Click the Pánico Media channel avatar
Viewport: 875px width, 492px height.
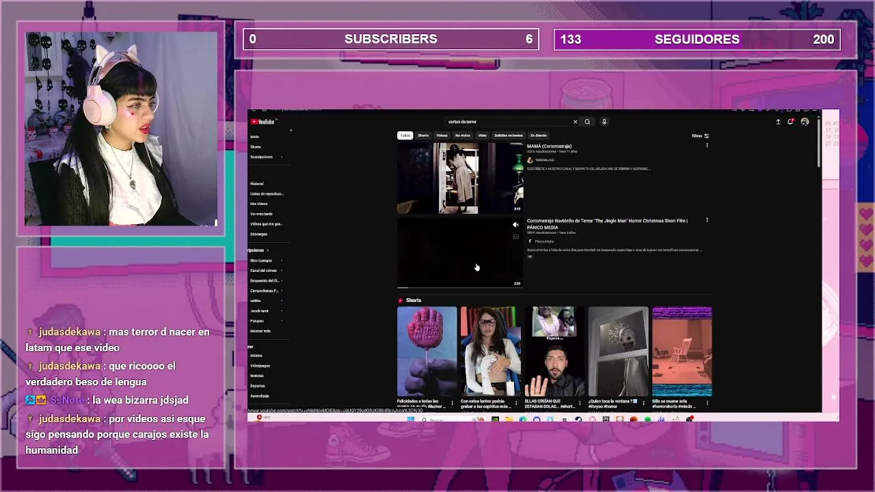(530, 241)
